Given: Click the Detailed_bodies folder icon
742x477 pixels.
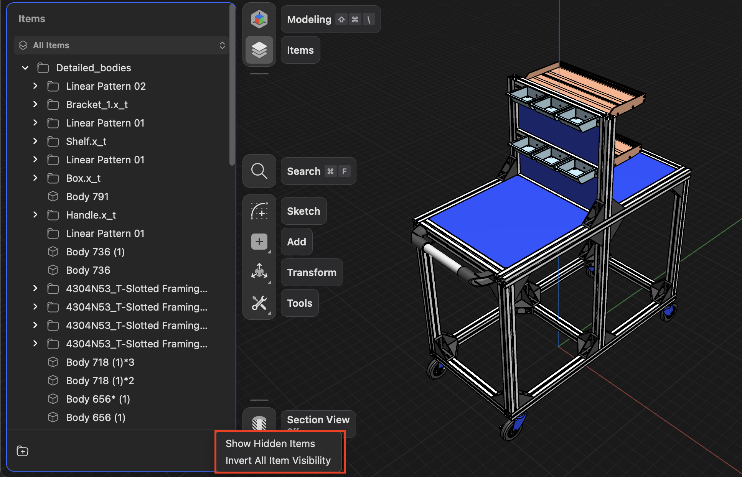Looking at the screenshot, I should tap(43, 68).
